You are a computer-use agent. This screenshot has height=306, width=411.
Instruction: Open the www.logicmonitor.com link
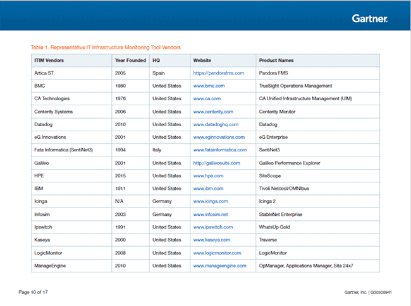(x=217, y=253)
